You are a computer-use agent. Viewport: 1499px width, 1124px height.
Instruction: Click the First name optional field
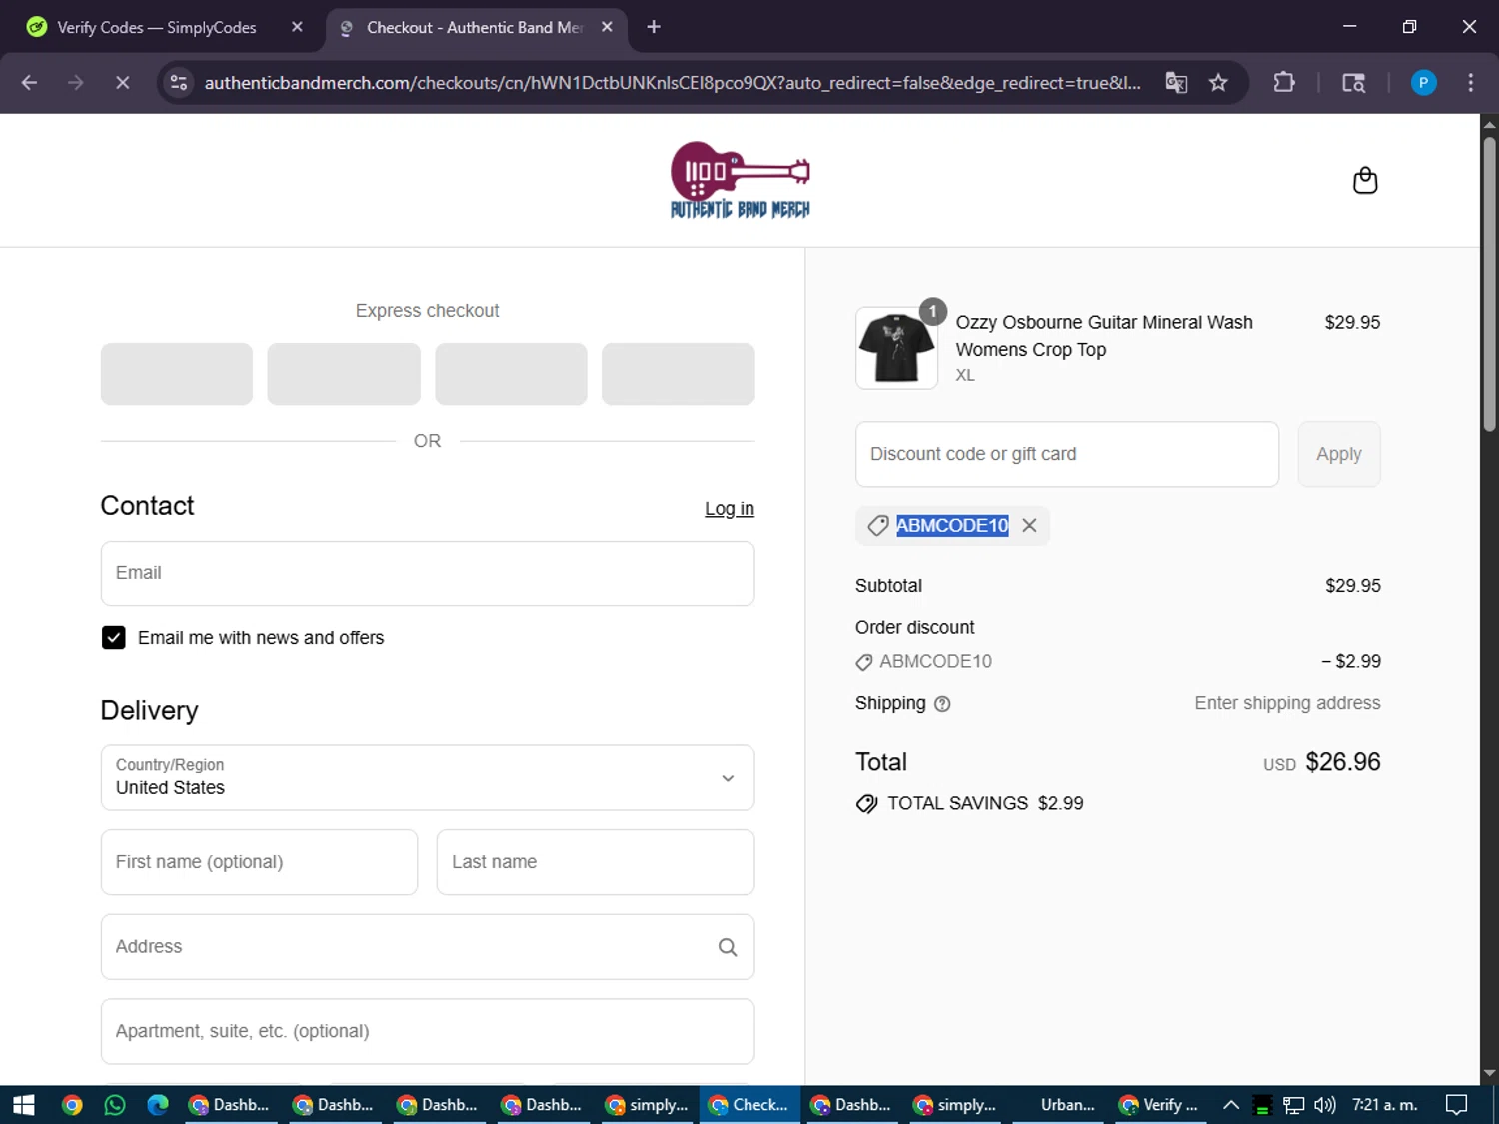[259, 862]
